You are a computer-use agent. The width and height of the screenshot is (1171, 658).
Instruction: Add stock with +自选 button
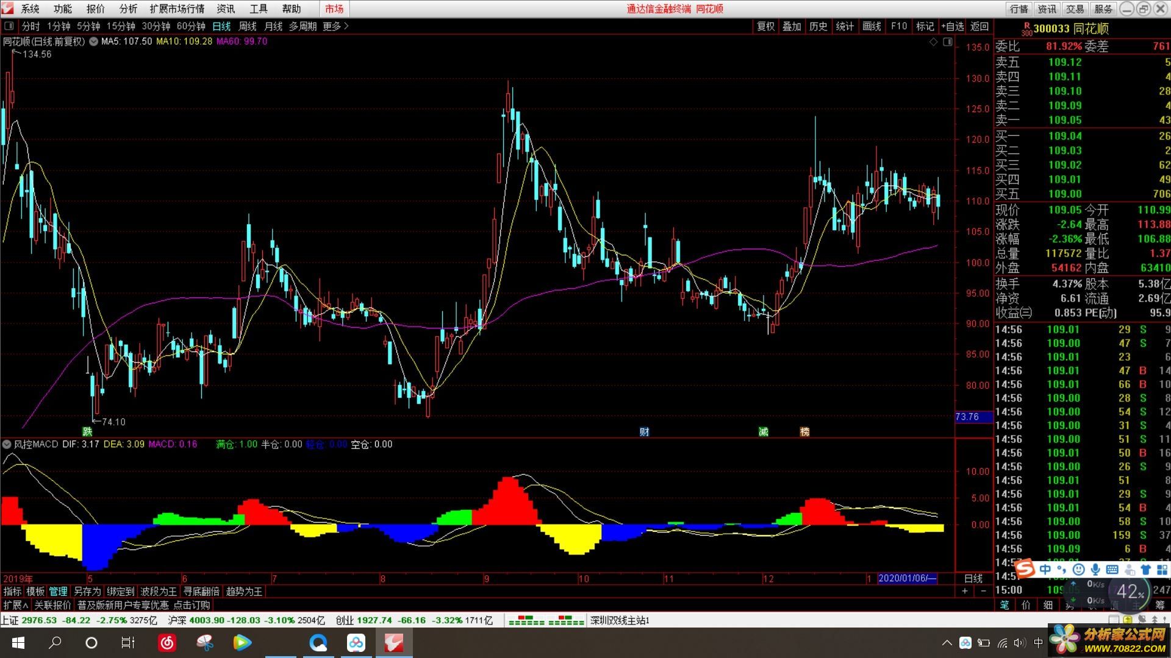click(x=952, y=26)
